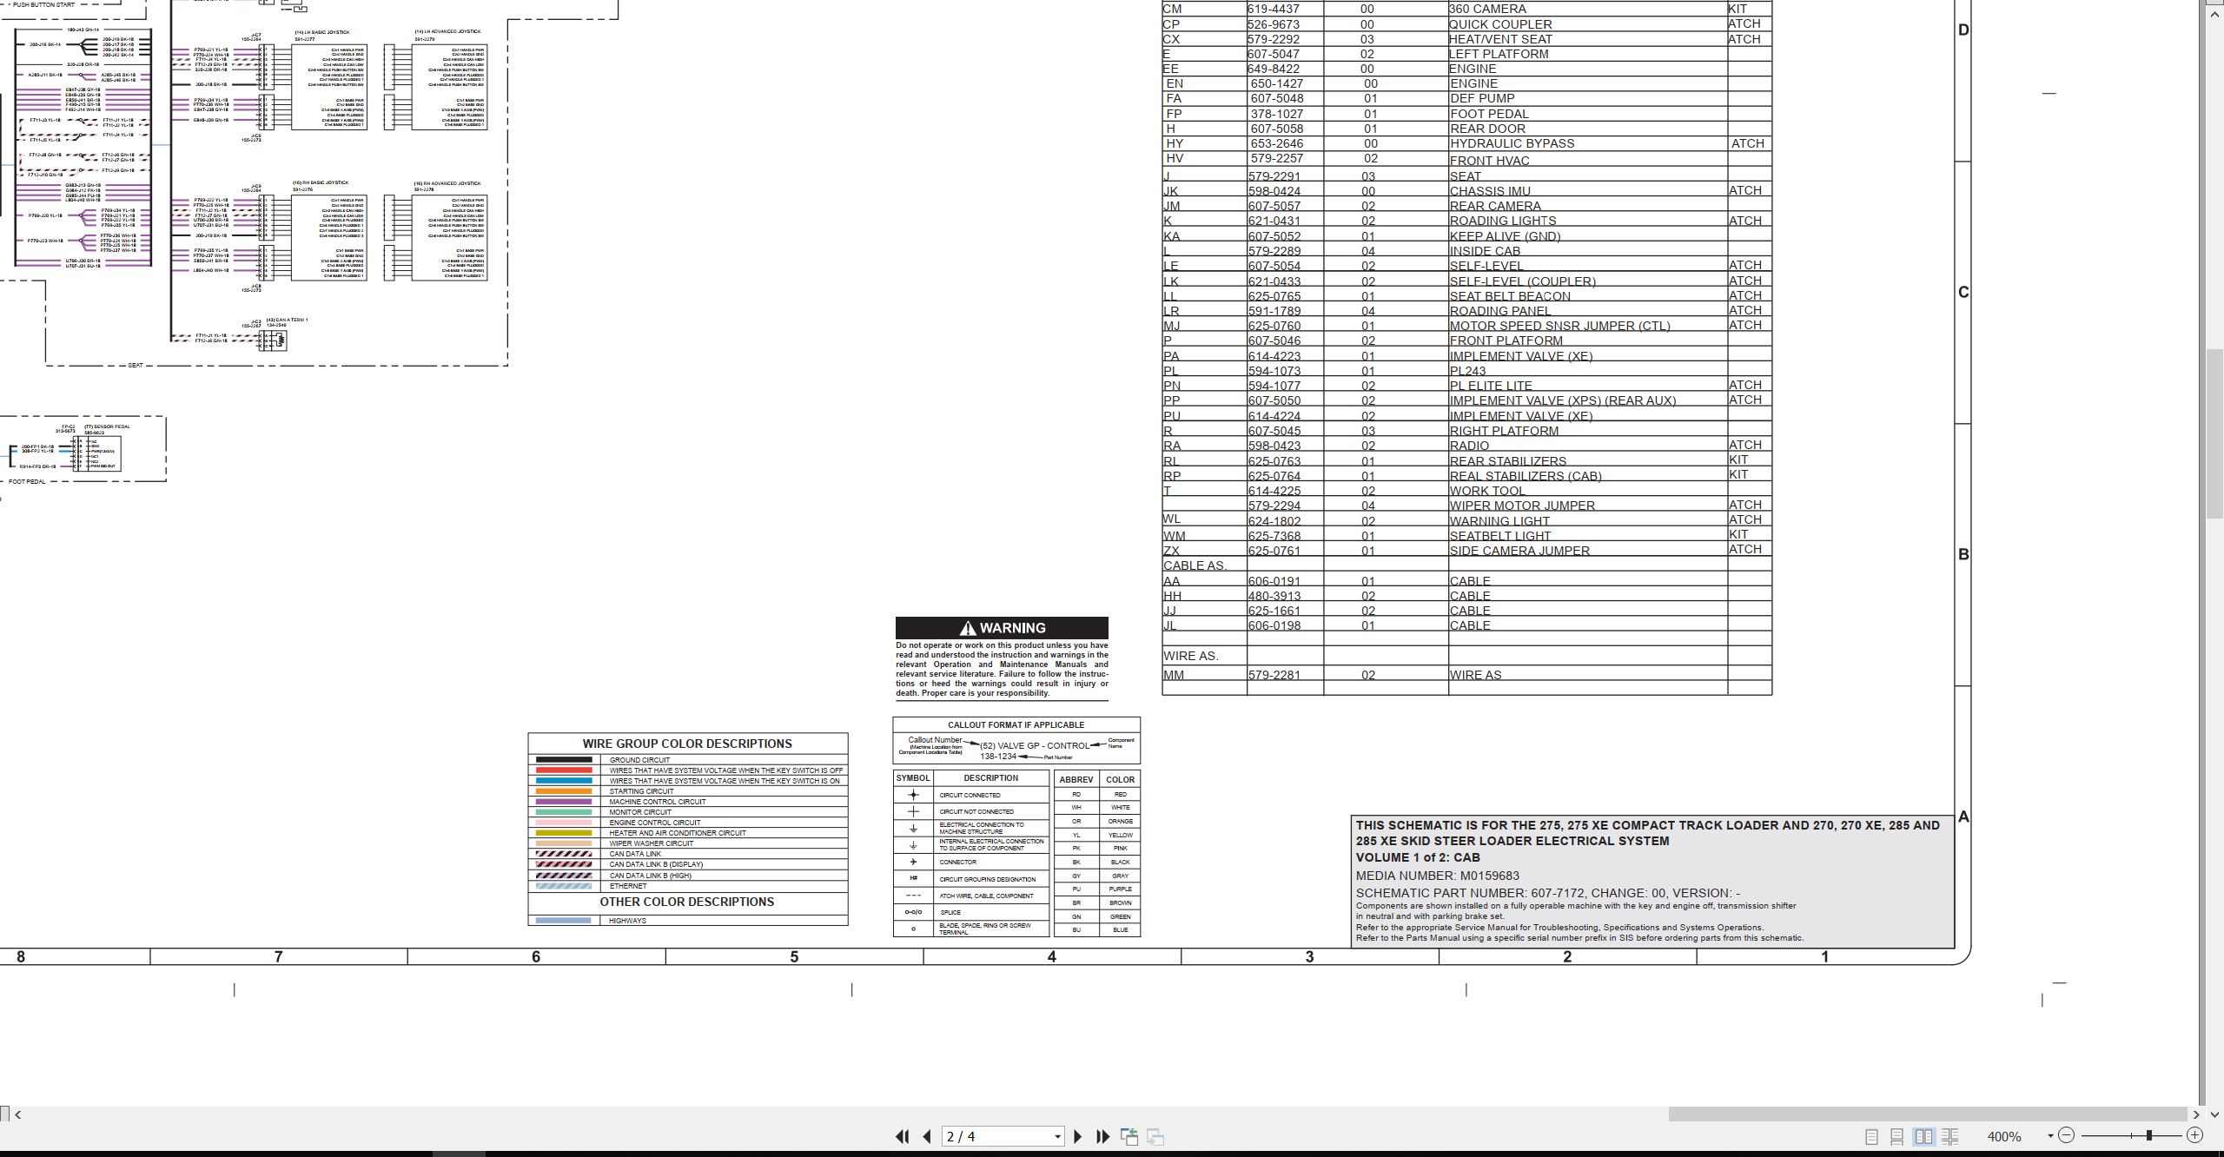Click grid column marker 4

tap(1051, 957)
